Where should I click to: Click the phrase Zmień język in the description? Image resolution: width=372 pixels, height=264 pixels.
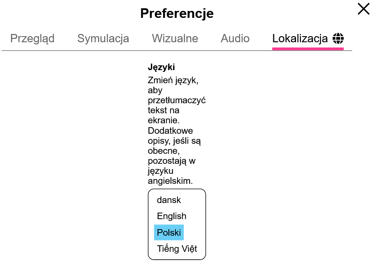173,80
